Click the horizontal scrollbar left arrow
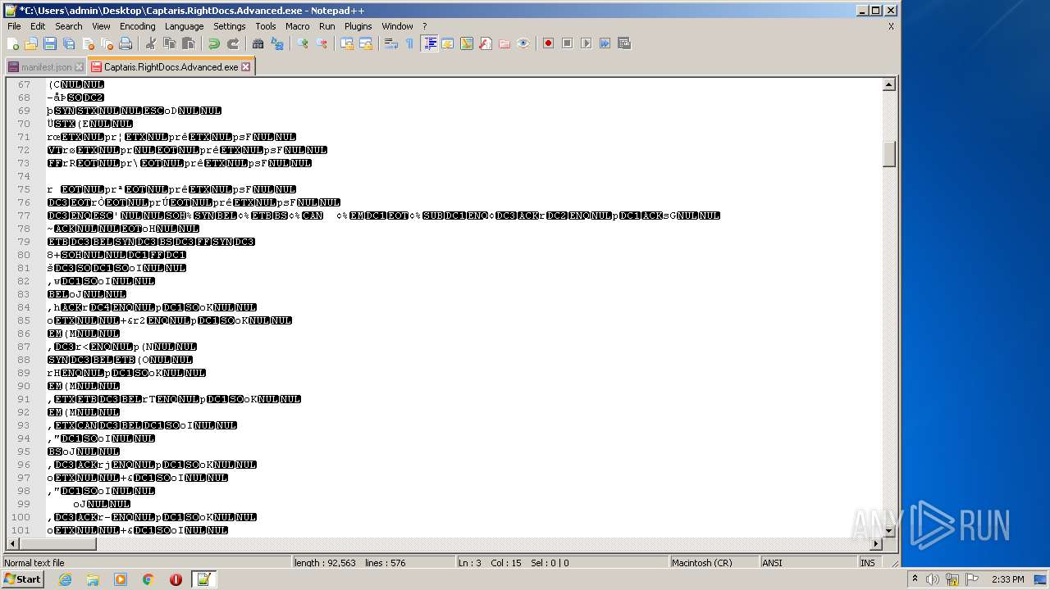This screenshot has height=590, width=1050. click(12, 543)
